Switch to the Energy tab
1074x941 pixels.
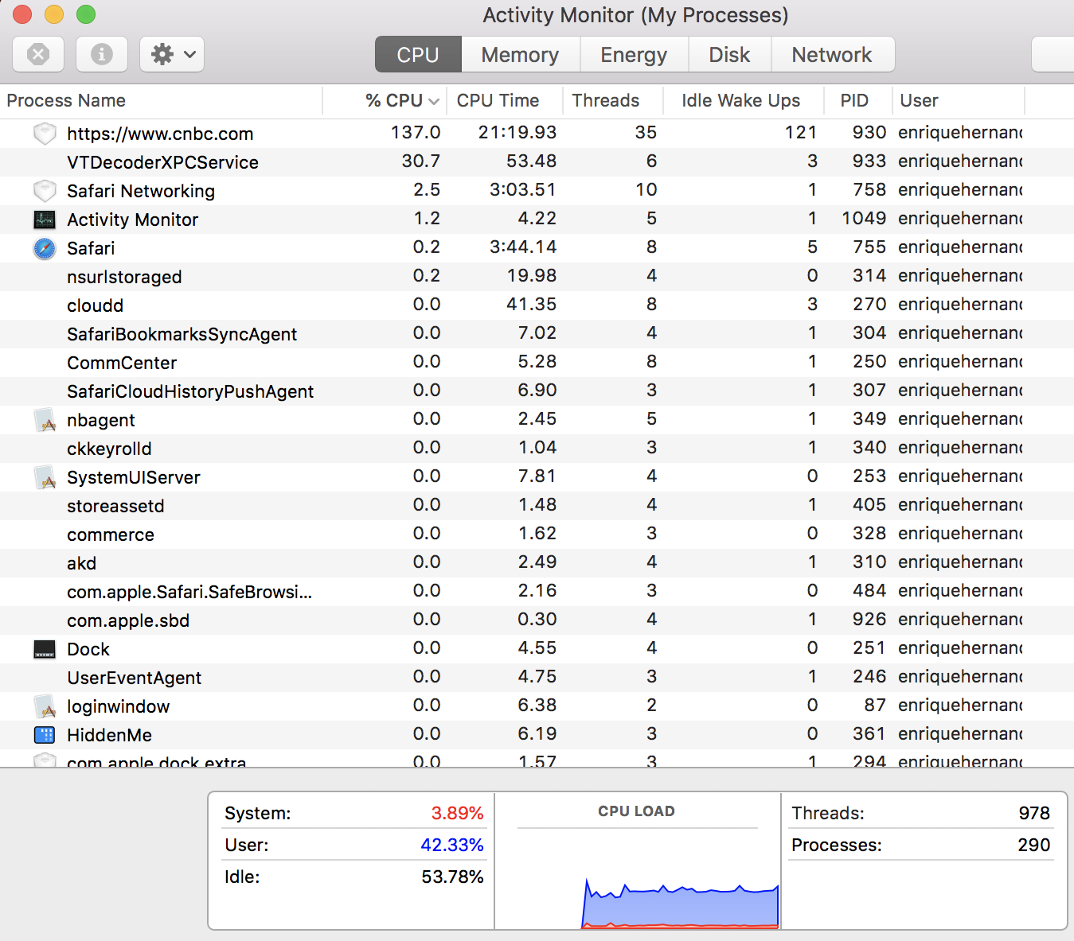point(634,54)
